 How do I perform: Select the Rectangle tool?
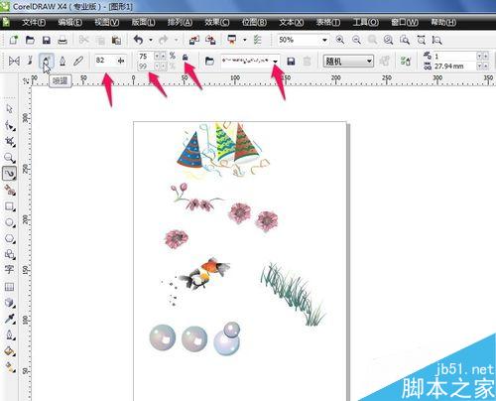coord(9,206)
